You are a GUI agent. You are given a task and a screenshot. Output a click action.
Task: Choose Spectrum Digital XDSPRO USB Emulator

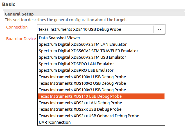[76, 70]
